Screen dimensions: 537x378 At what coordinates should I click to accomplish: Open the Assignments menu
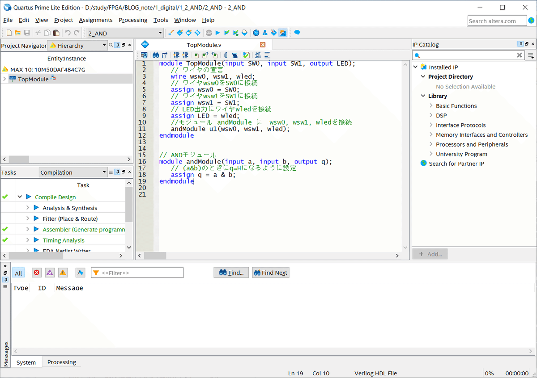[96, 20]
